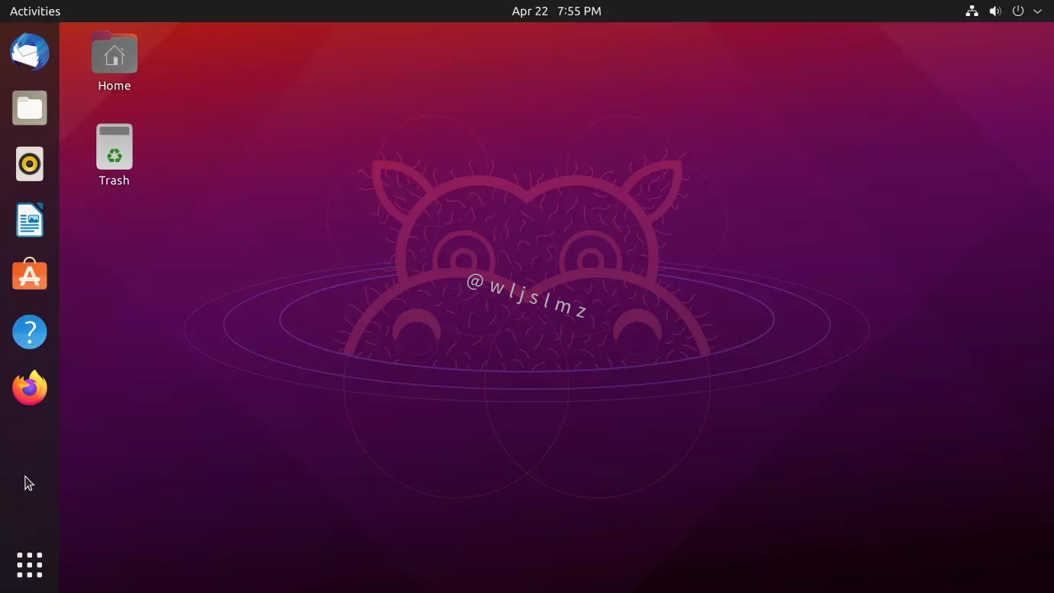The width and height of the screenshot is (1054, 593).
Task: Show Applications grid button
Action: coord(30,565)
